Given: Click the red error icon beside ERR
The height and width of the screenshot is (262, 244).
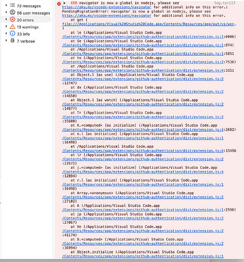Looking at the screenshot, I should click(x=59, y=4).
